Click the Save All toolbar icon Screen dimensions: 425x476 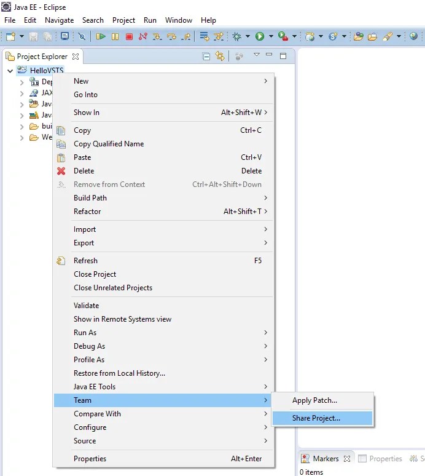tap(47, 37)
